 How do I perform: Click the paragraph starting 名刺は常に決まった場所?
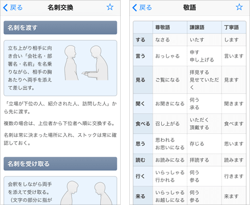point(60,139)
